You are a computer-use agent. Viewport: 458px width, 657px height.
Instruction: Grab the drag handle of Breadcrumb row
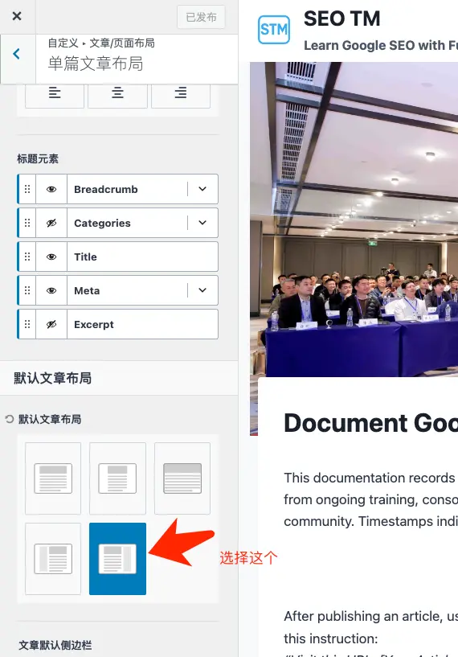27,189
